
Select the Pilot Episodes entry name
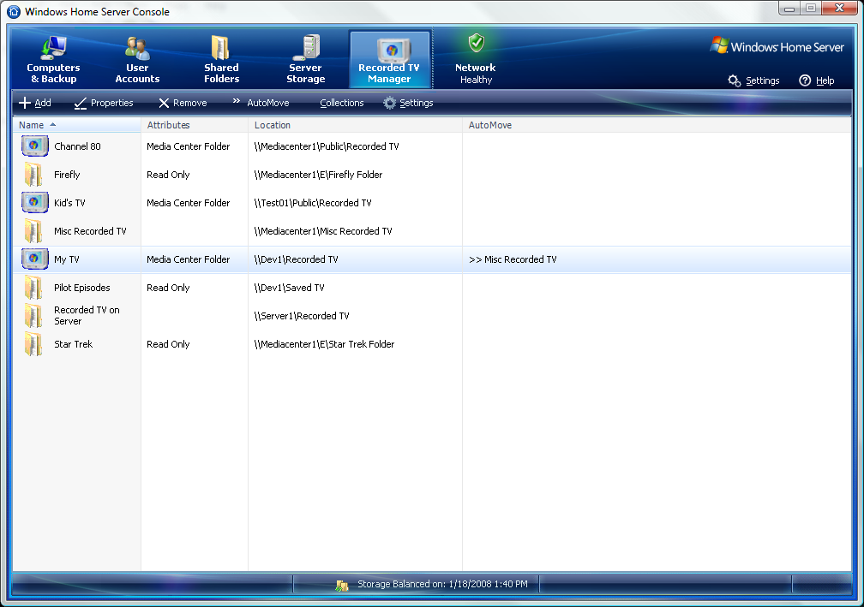[x=82, y=288]
